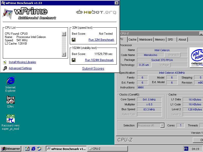The height and width of the screenshot is (152, 203).
Task: Open Advanced Settings link
Action: click(x=20, y=68)
